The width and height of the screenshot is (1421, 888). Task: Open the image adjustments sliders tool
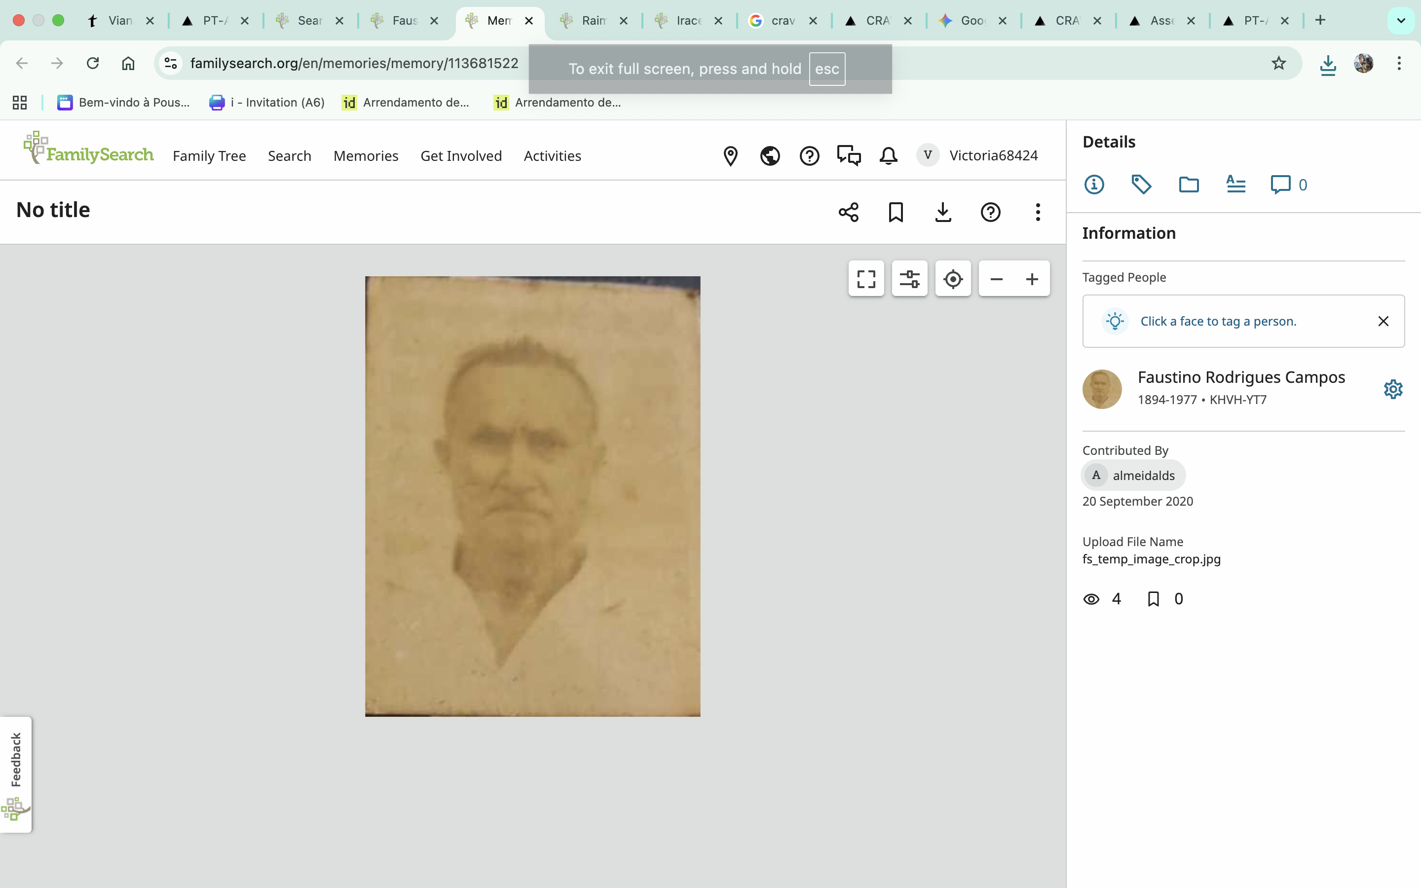(909, 278)
